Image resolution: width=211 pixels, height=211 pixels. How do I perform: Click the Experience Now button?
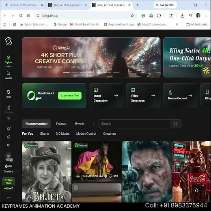pos(70,95)
